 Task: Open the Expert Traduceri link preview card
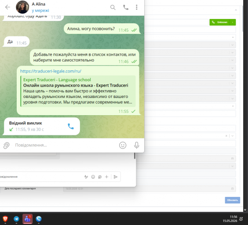pyautogui.click(x=78, y=91)
